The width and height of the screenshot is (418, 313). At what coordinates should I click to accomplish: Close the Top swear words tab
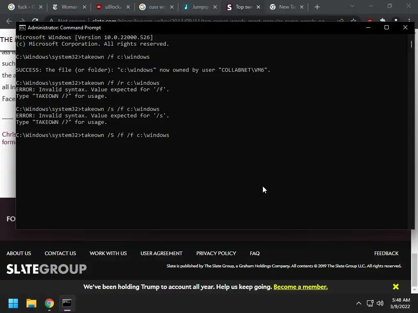click(x=258, y=7)
